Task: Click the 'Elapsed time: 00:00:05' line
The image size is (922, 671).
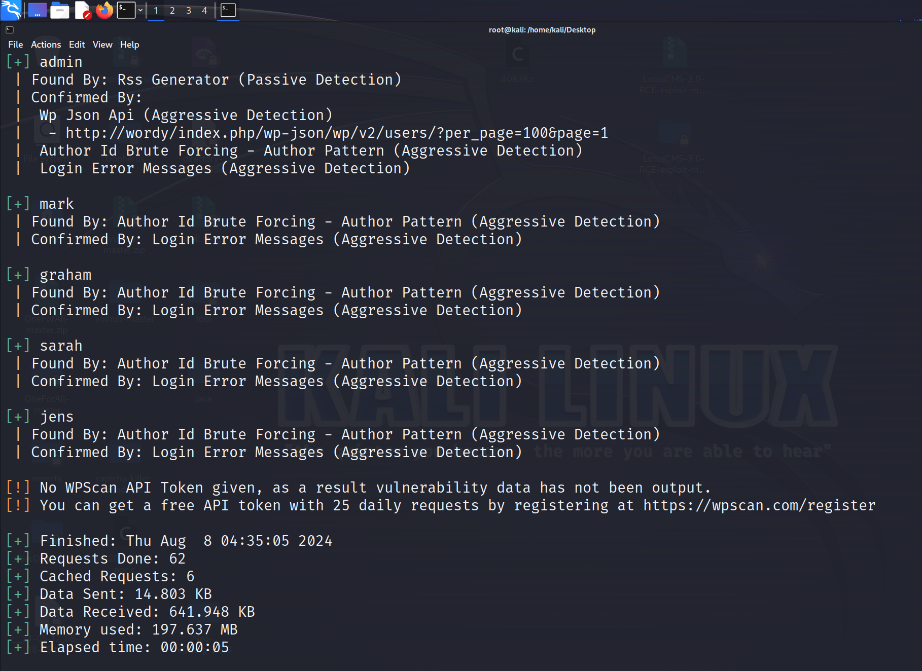Action: 118,647
